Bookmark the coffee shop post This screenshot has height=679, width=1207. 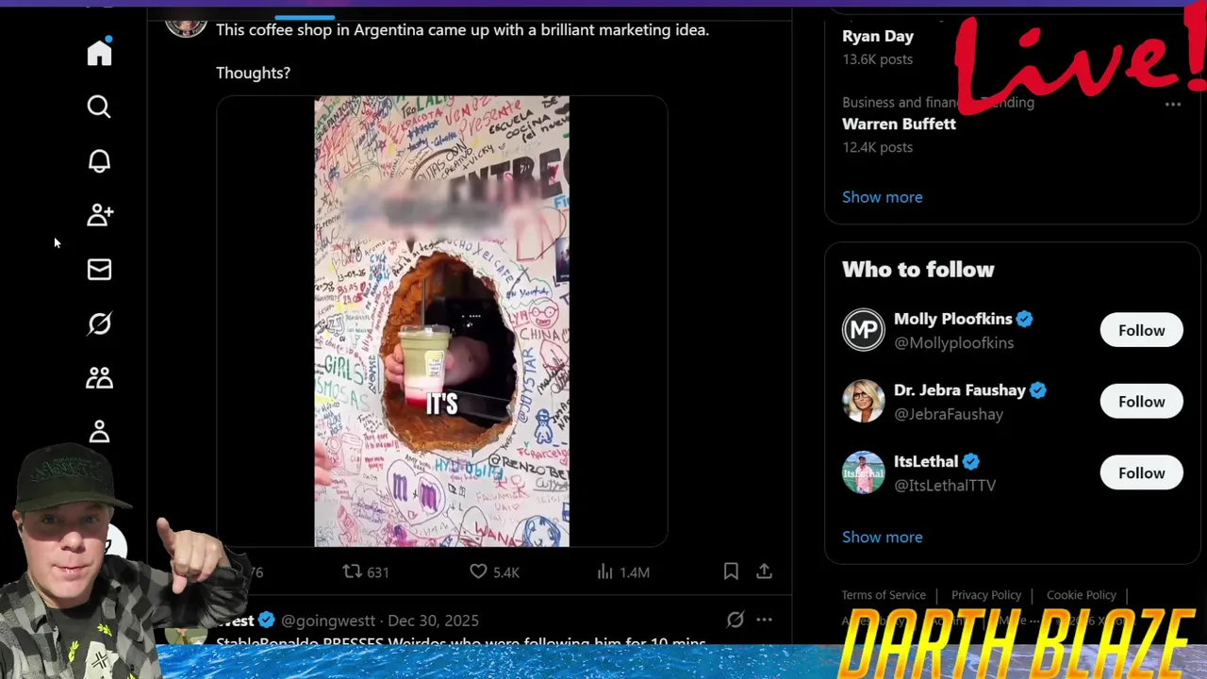[731, 571]
